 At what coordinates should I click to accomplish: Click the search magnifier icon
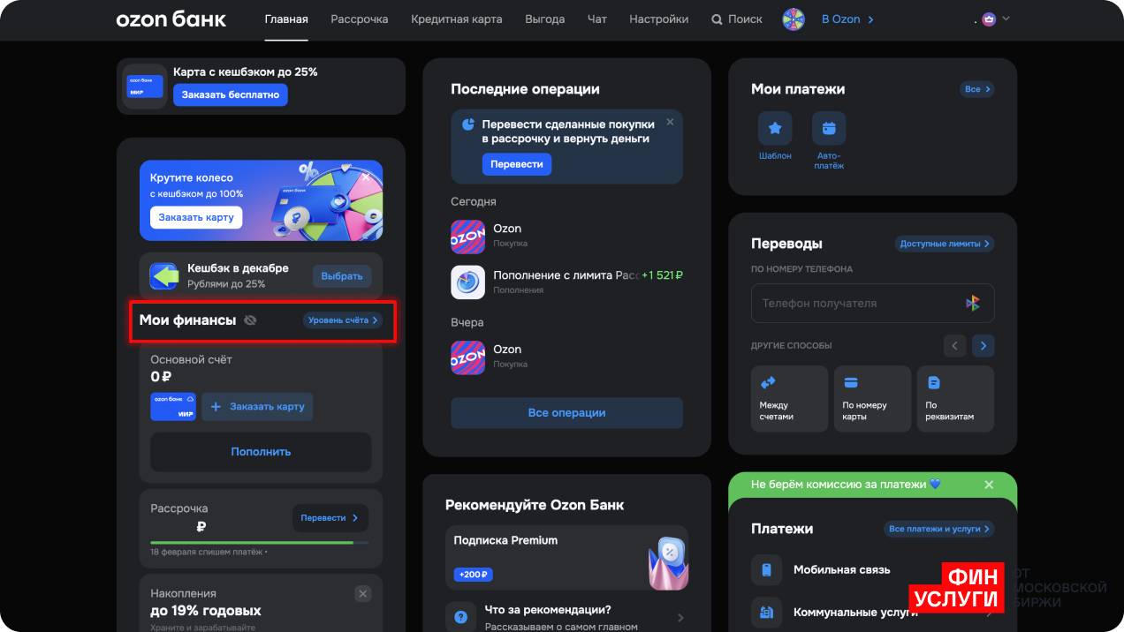(x=717, y=19)
